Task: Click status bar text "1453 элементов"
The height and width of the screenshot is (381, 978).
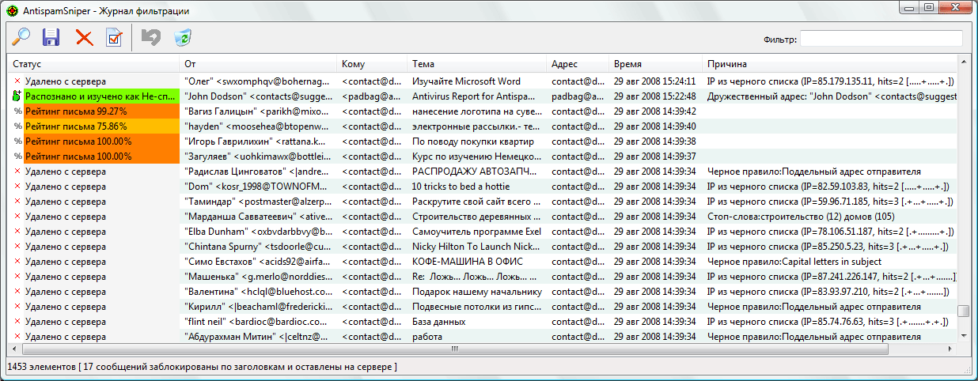Action: click(40, 367)
